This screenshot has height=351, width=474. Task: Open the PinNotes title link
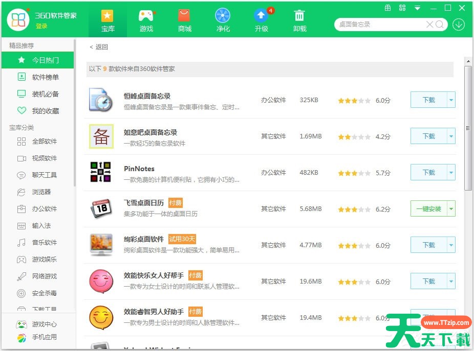click(x=139, y=169)
